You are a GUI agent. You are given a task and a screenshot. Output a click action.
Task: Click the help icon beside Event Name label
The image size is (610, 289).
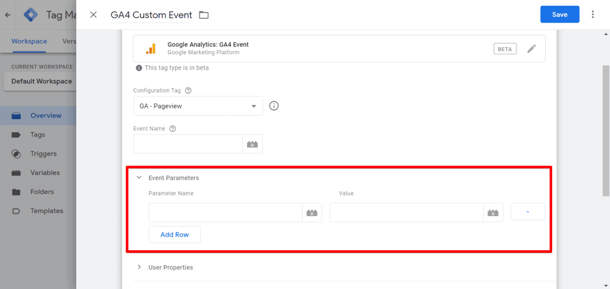coord(173,129)
